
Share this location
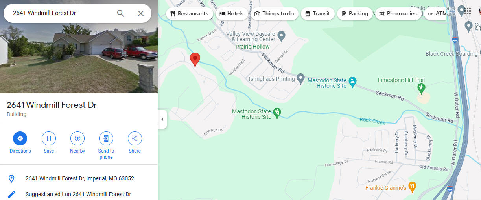(x=135, y=143)
